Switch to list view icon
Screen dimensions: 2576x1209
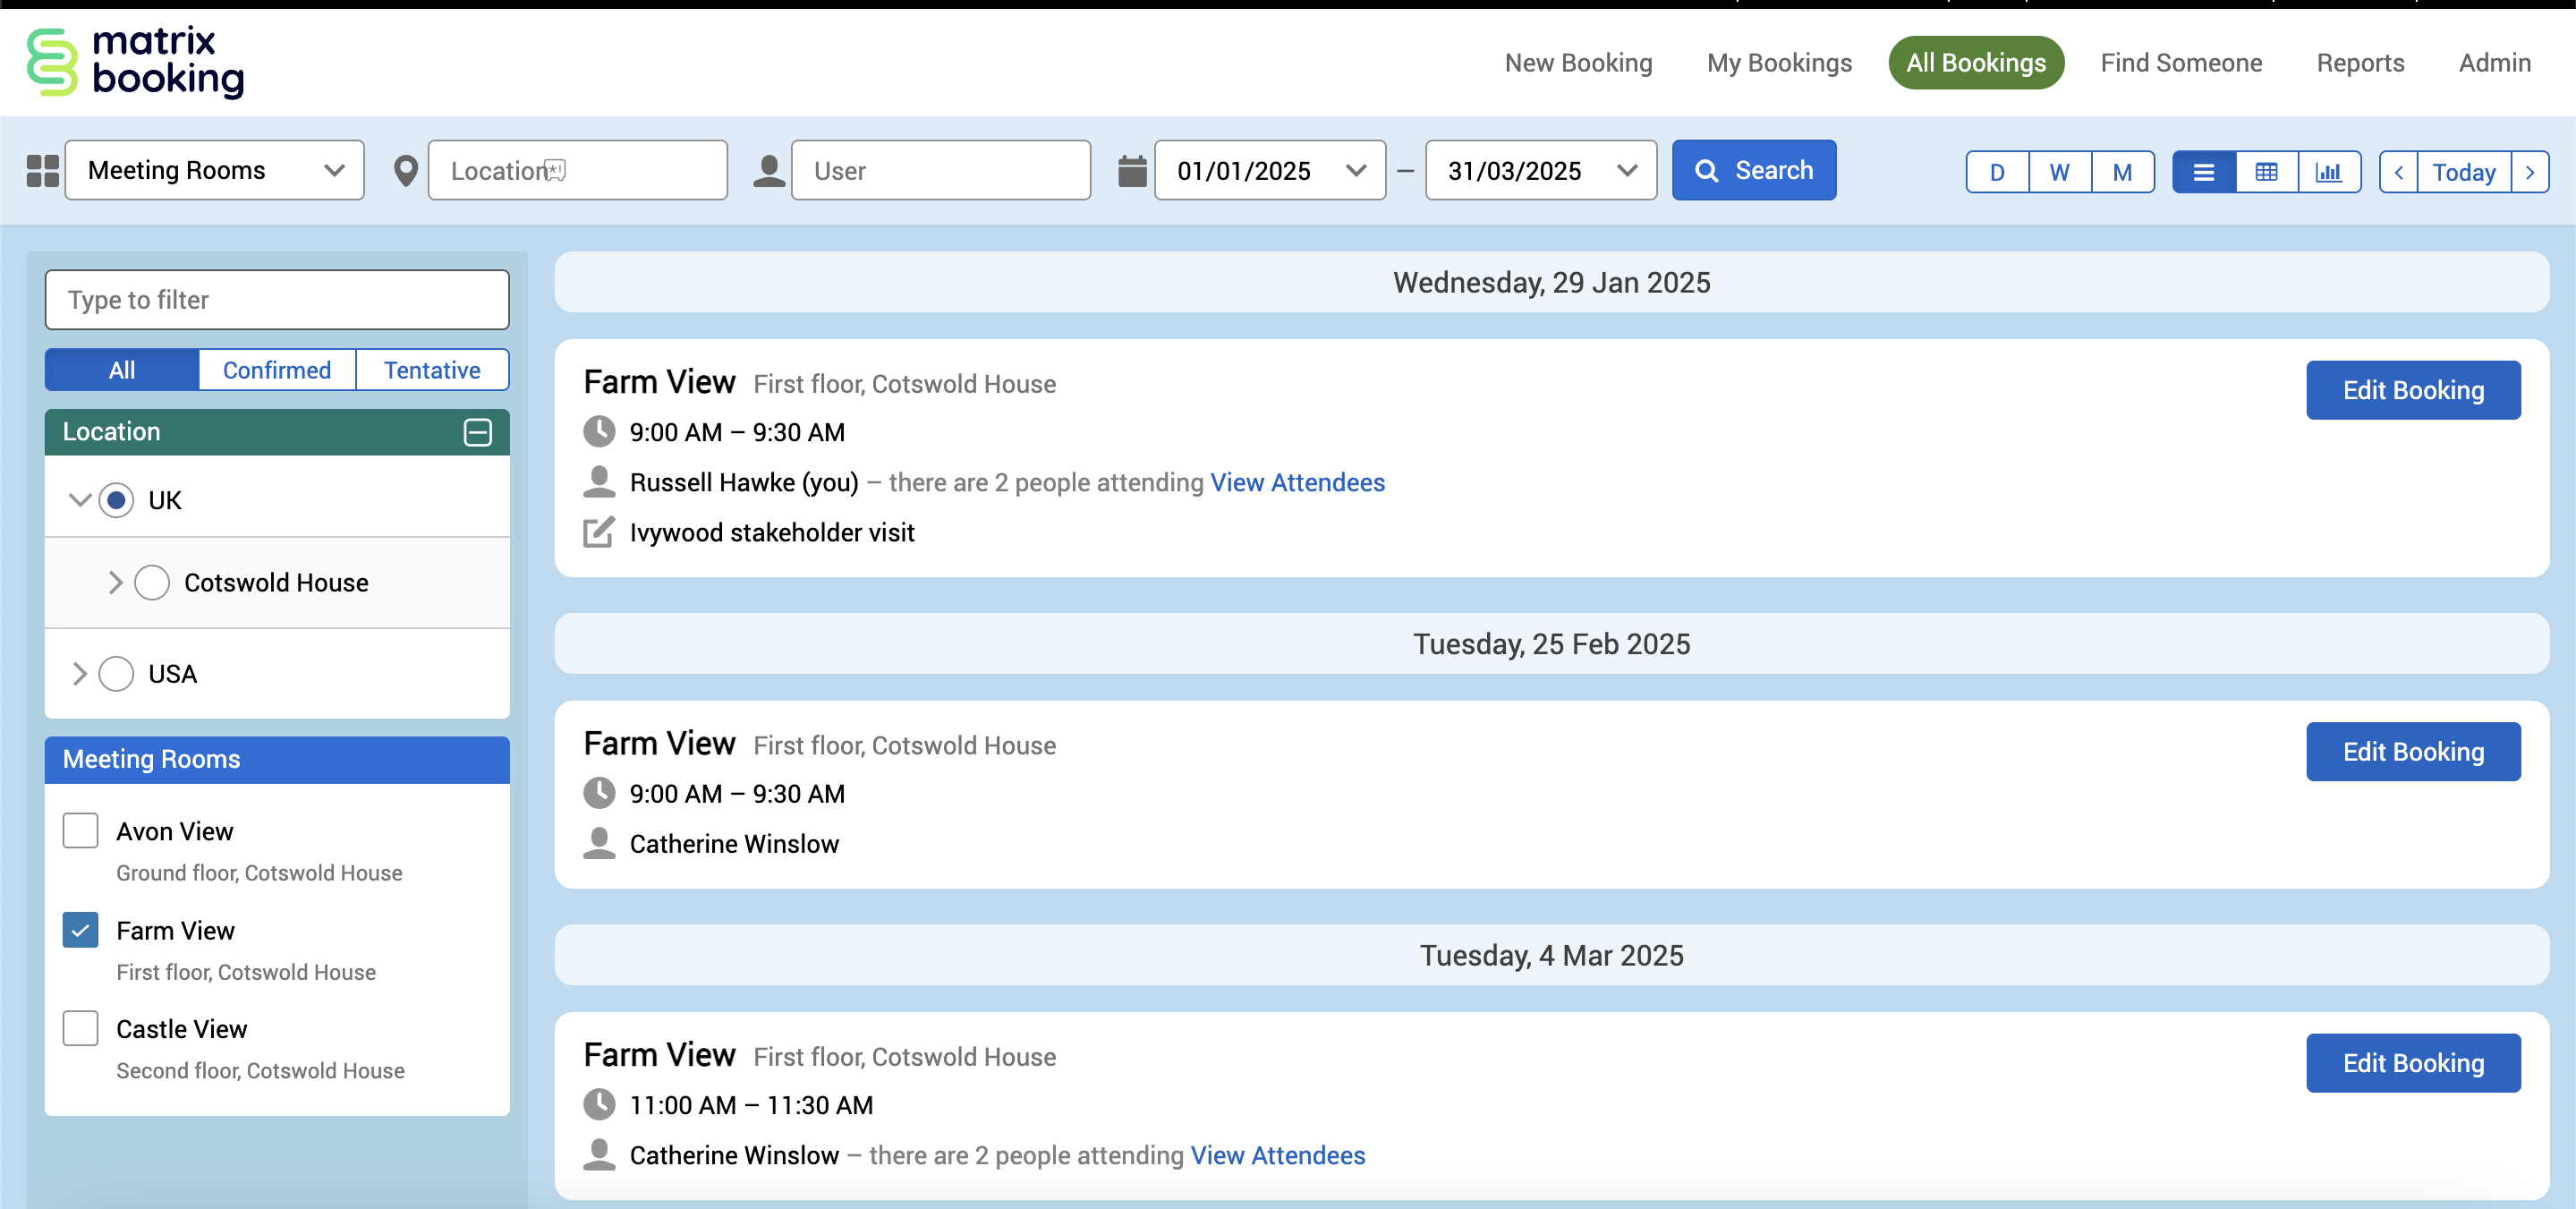point(2203,172)
